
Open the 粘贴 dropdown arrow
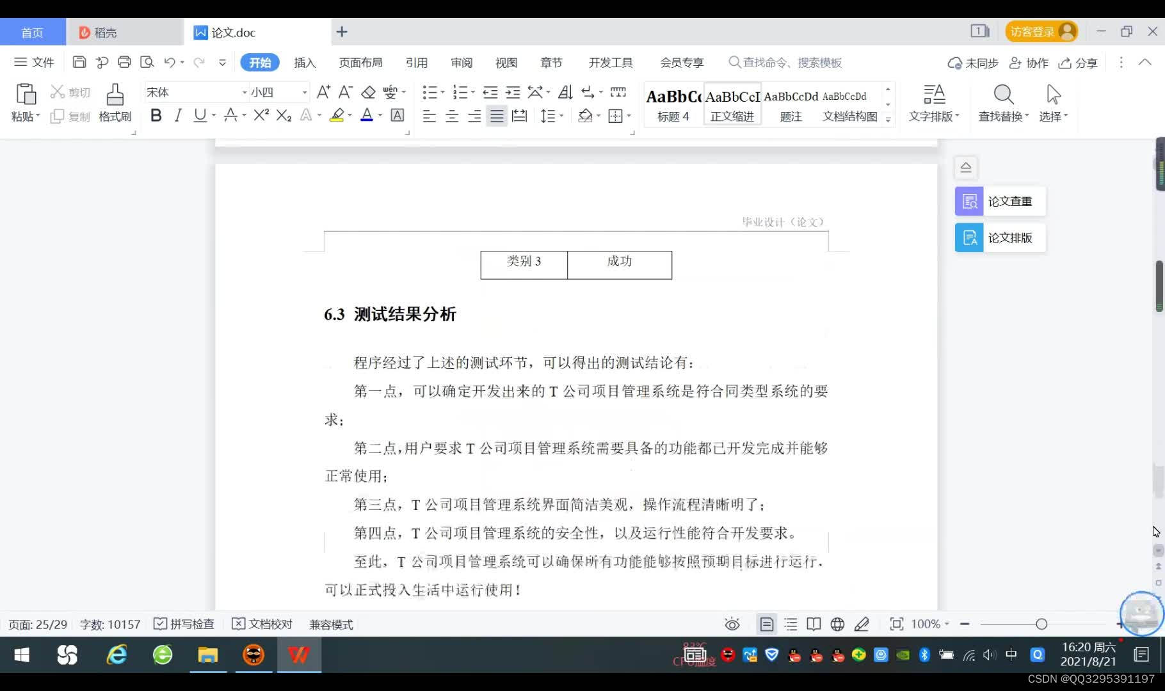coord(38,116)
